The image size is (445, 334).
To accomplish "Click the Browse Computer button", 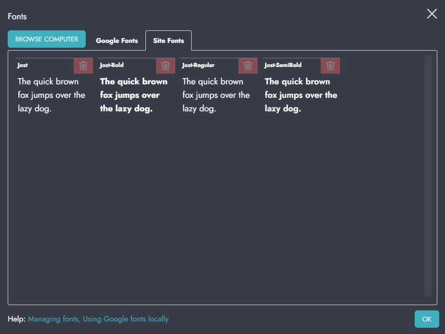I will tap(47, 39).
